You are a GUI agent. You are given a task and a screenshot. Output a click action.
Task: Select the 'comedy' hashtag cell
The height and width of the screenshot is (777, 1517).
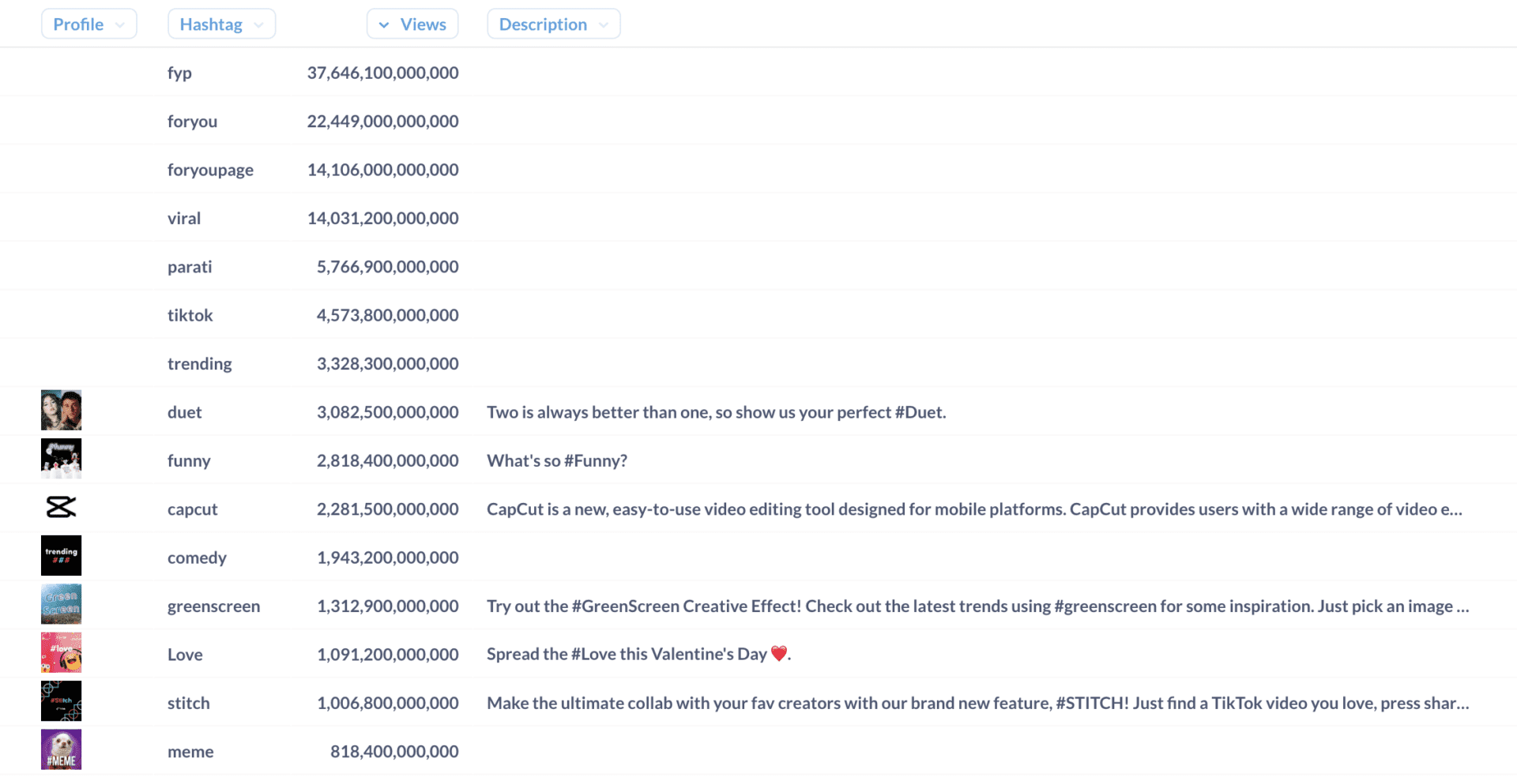[197, 557]
